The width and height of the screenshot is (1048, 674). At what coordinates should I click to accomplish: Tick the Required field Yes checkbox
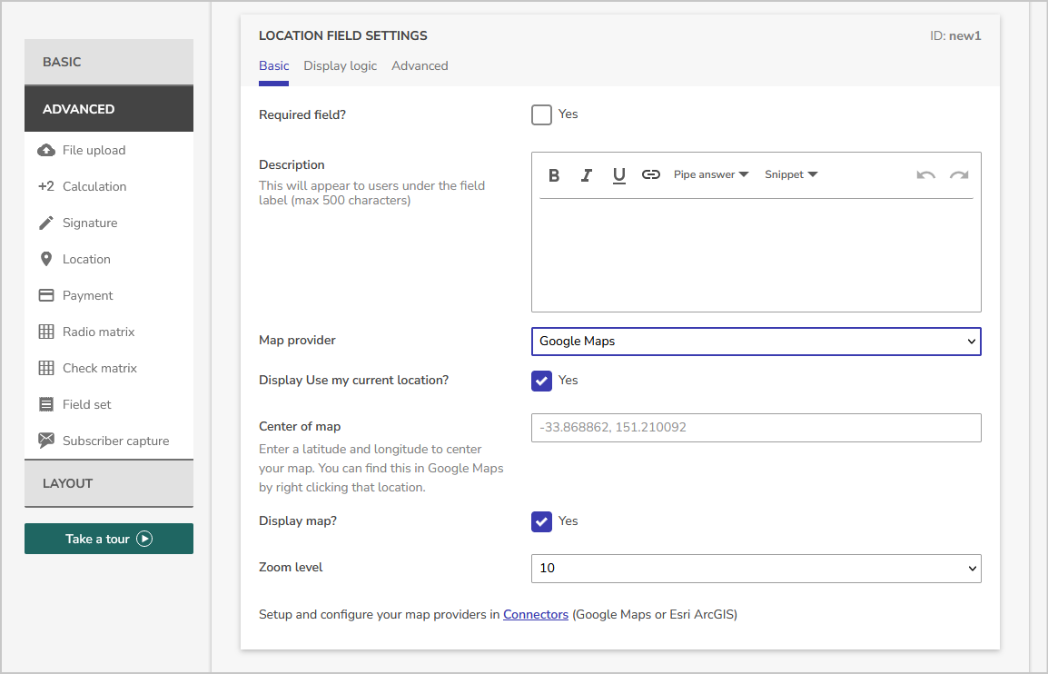click(x=541, y=115)
